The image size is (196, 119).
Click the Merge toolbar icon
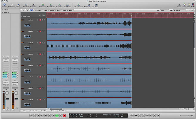coord(96,5)
